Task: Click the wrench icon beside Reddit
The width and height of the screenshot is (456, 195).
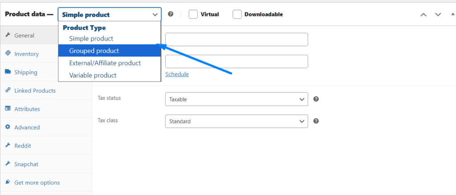Action: 8,145
